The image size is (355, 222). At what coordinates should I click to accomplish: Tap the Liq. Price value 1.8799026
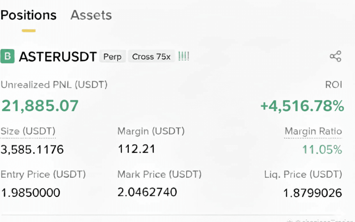coord(313,193)
